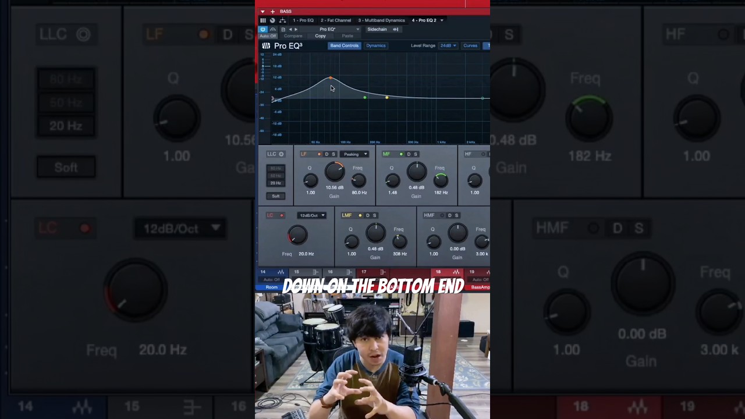Click the LF band D button
This screenshot has height=419, width=745.
click(x=327, y=154)
